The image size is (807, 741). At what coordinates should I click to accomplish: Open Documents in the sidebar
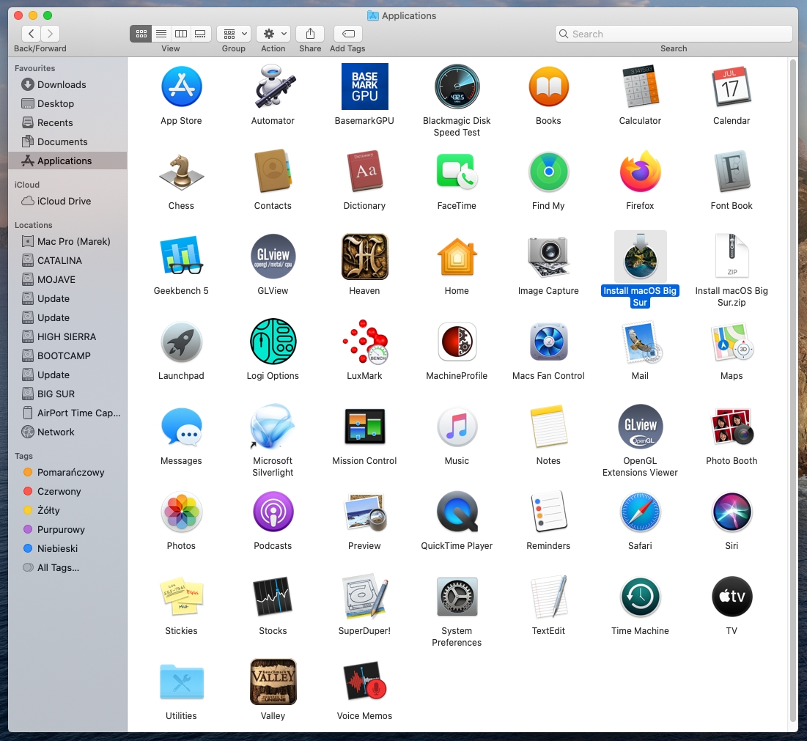coord(68,141)
